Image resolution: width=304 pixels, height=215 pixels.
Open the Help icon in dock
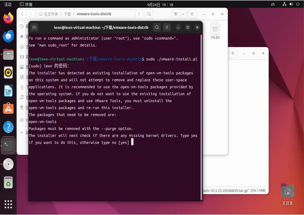(8, 127)
